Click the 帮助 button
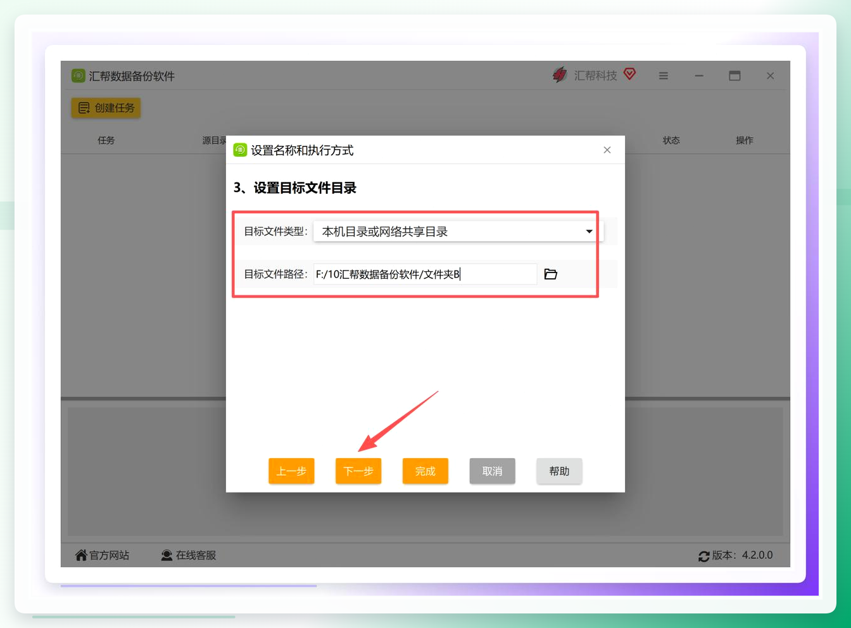The height and width of the screenshot is (628, 851). [x=559, y=471]
